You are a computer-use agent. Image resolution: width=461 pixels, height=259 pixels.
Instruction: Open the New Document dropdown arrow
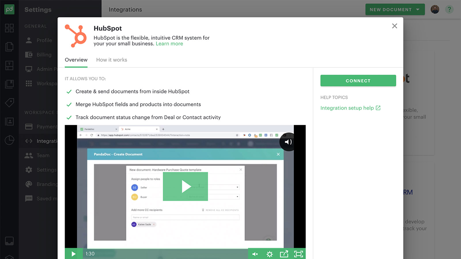click(x=418, y=9)
